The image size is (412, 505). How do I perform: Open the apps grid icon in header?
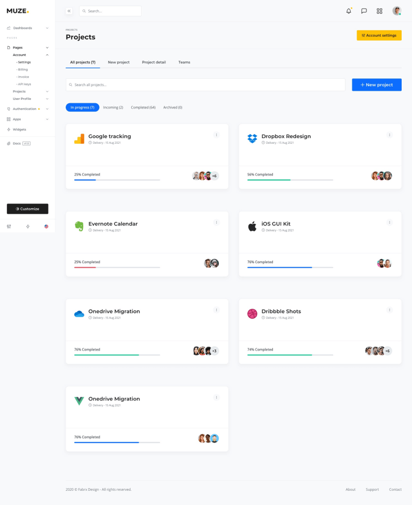[379, 11]
